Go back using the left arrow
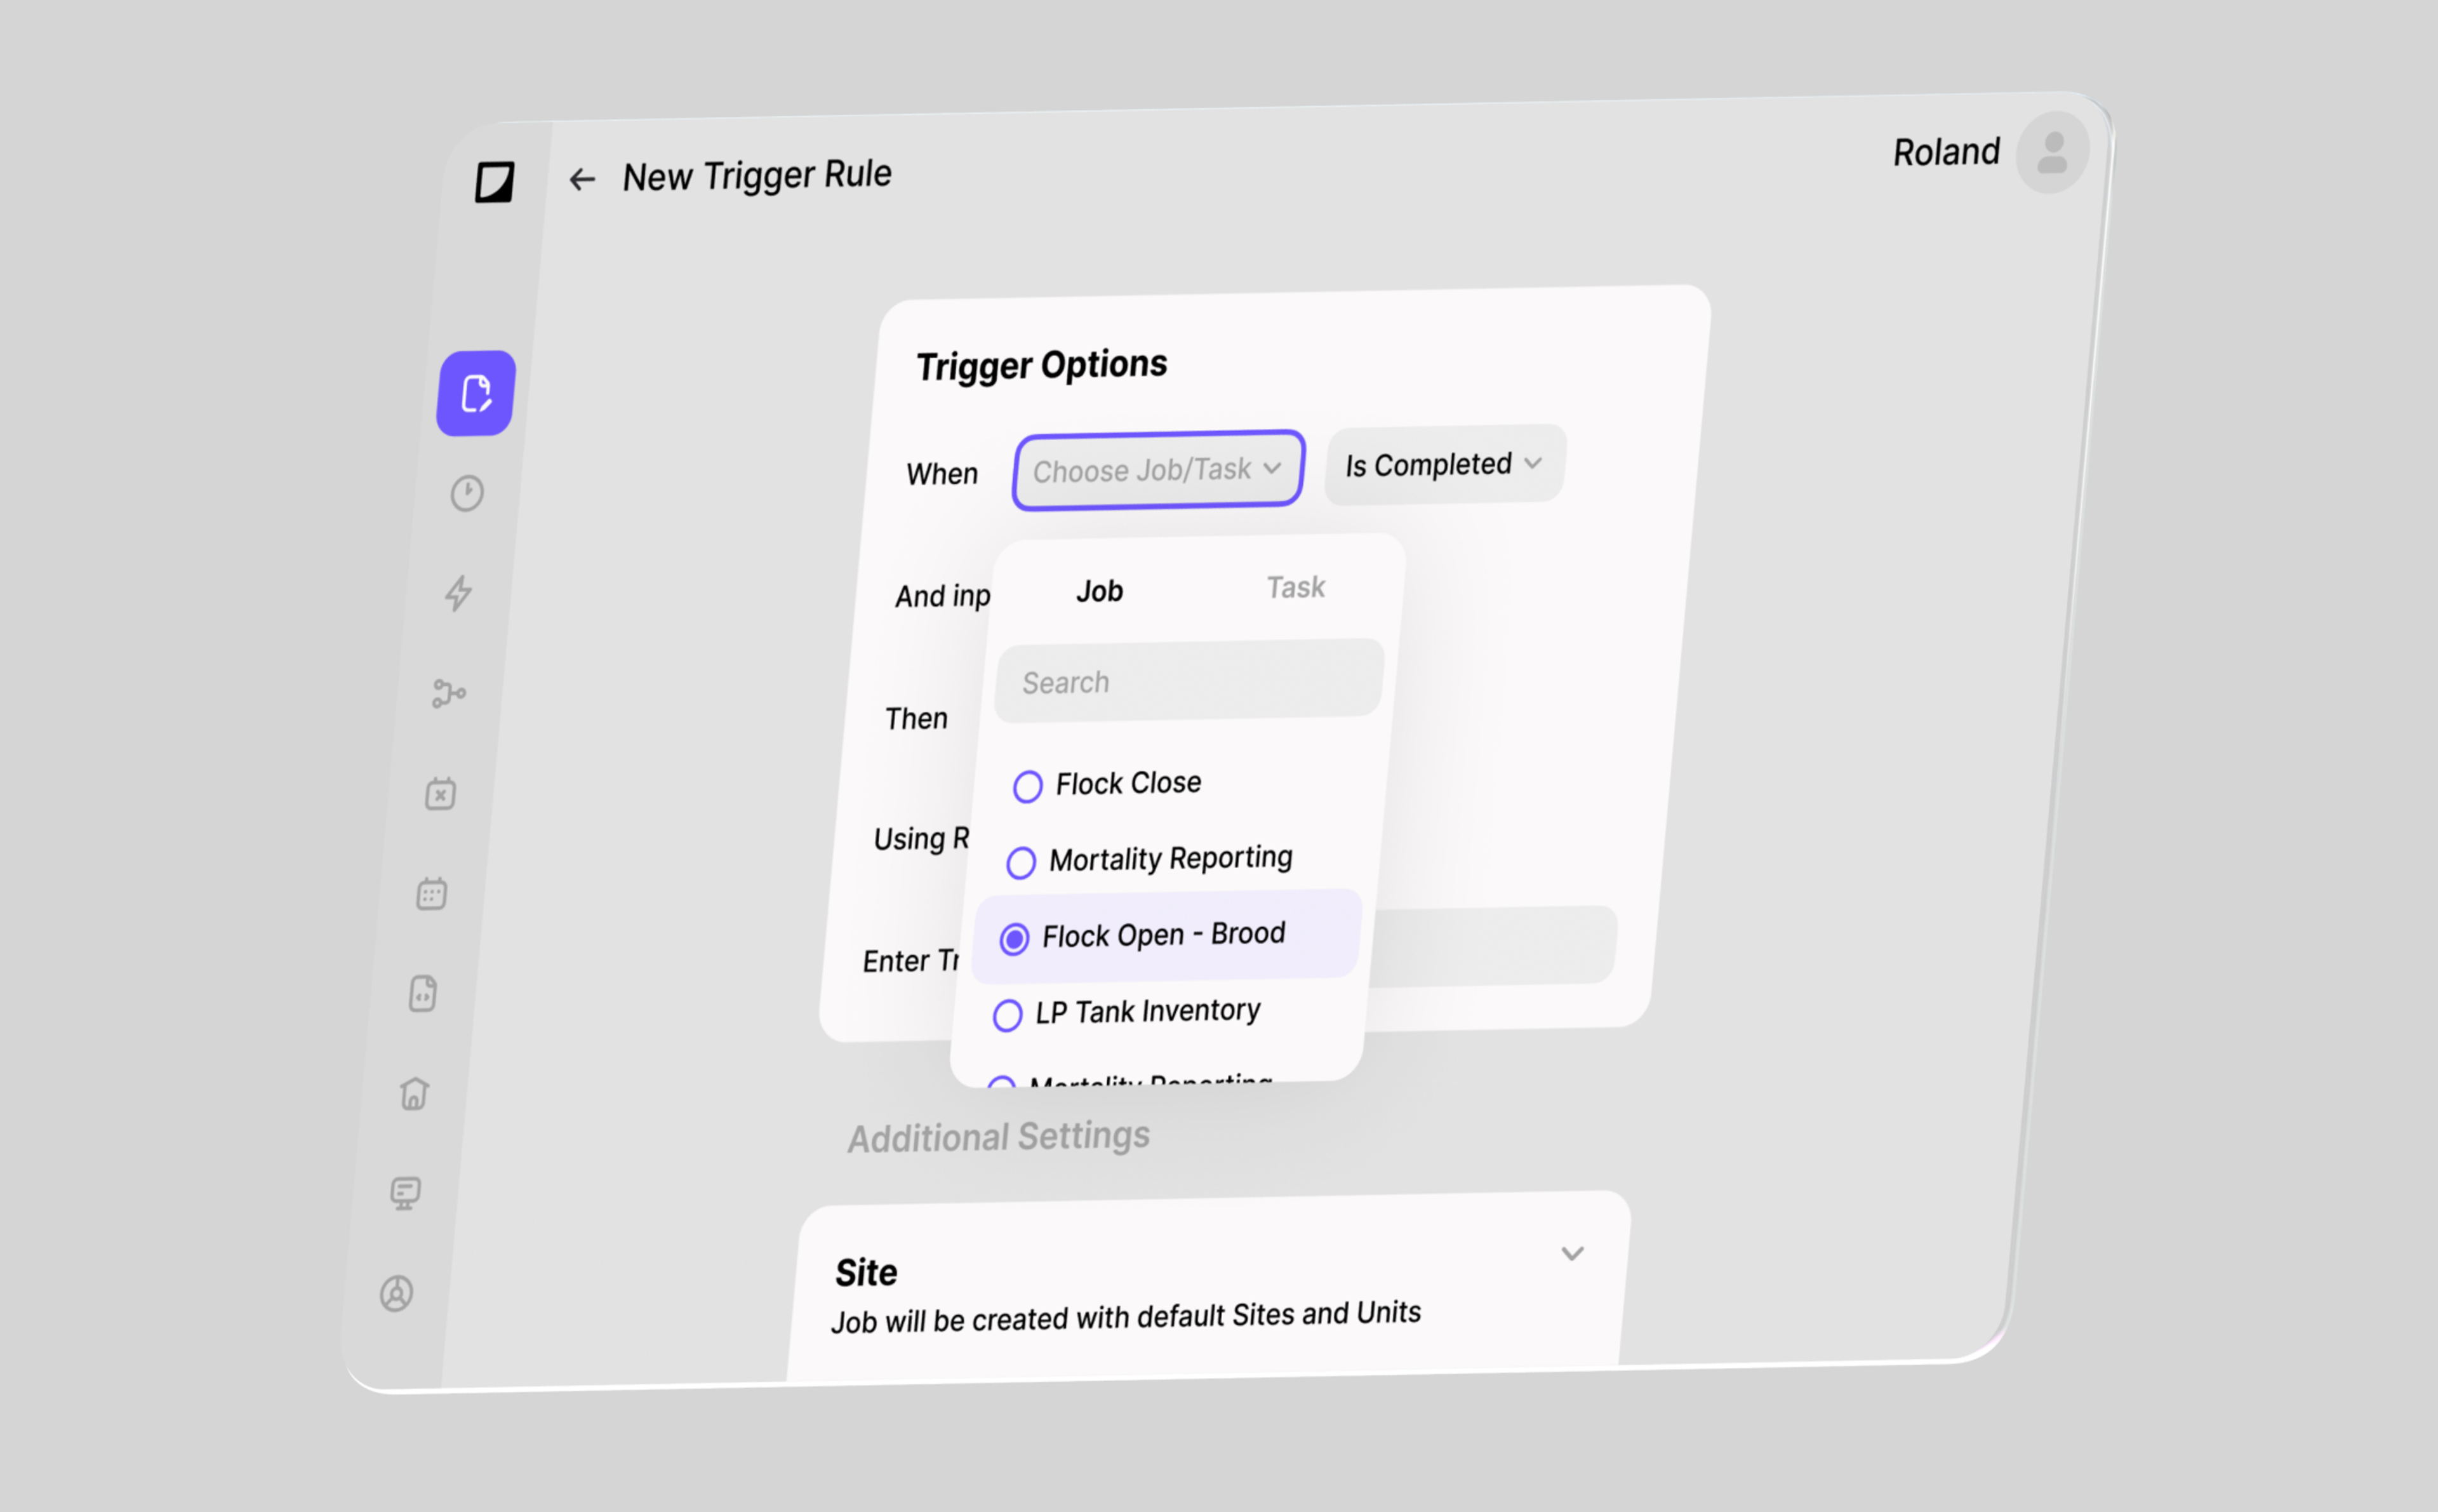Image resolution: width=2438 pixels, height=1512 pixels. pos(582,179)
